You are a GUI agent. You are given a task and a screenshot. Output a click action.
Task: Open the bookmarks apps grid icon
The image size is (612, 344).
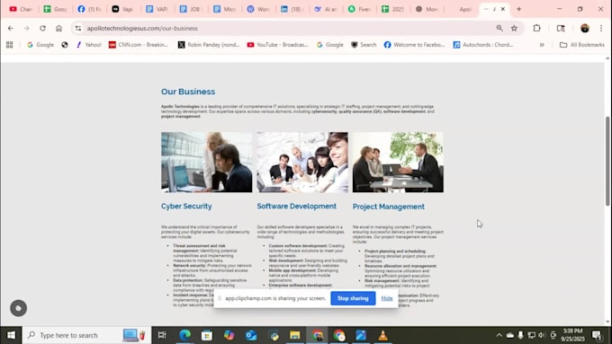(10, 45)
